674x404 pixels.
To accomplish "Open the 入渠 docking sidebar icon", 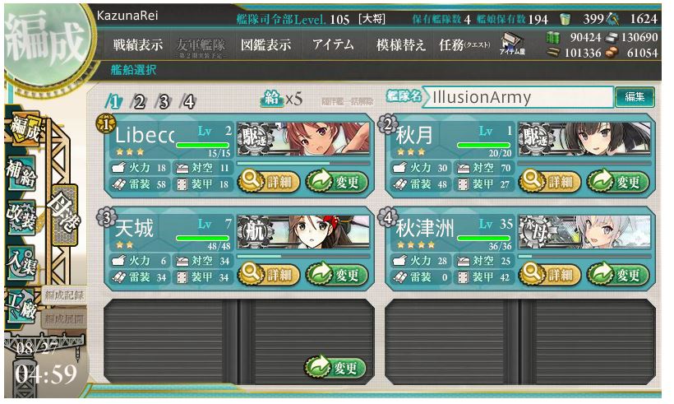I will pyautogui.click(x=21, y=261).
